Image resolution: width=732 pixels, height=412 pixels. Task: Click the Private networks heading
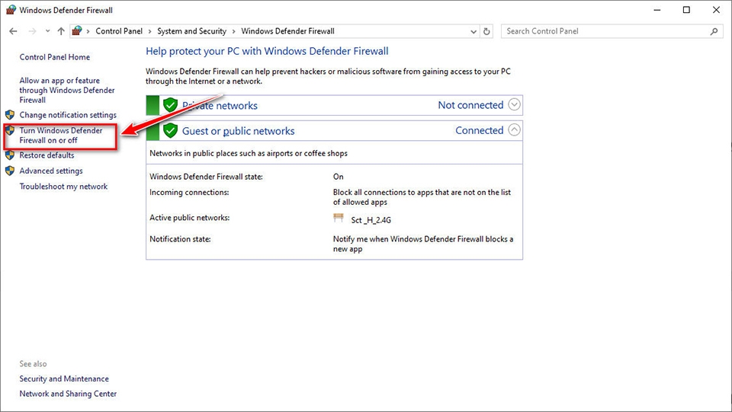pyautogui.click(x=220, y=106)
